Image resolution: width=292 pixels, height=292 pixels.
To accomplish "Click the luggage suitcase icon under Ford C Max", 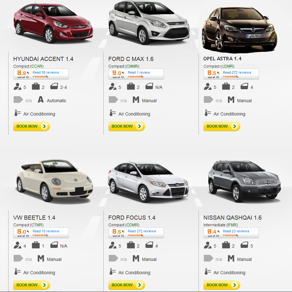I will coord(131,87).
